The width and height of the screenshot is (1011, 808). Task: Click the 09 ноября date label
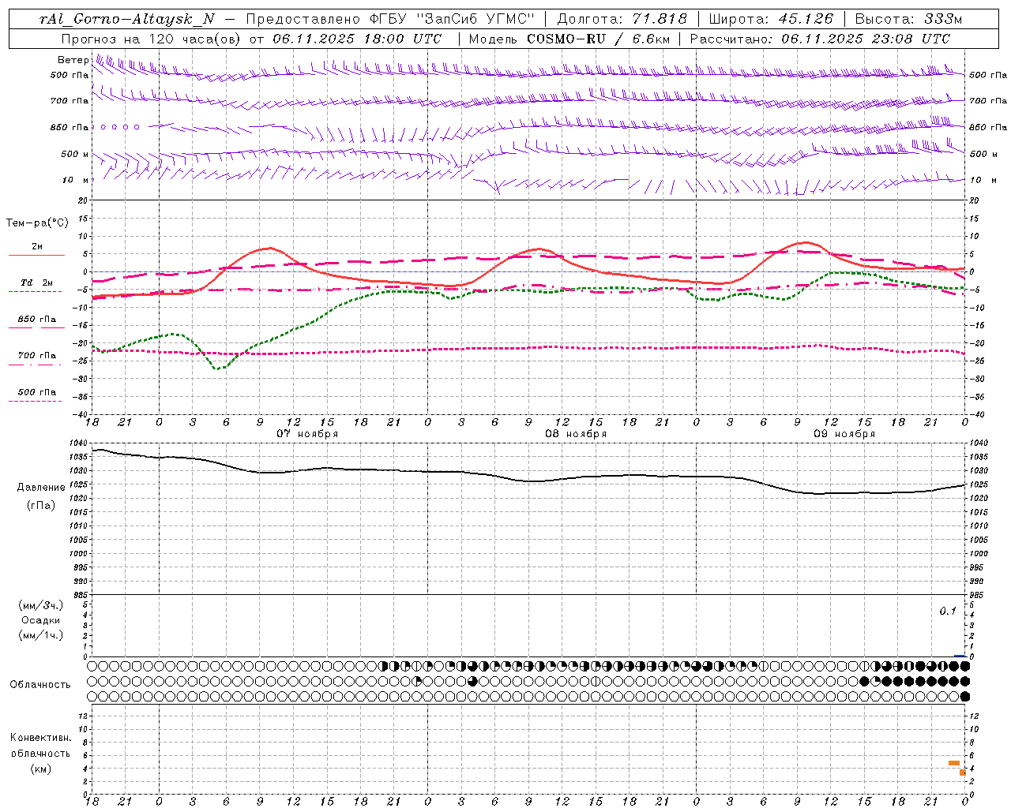[844, 434]
